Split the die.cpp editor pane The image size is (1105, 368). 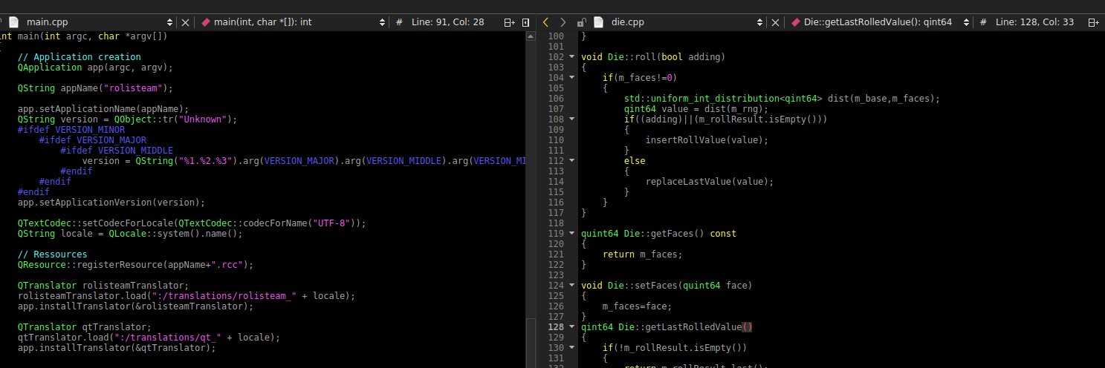(x=1095, y=22)
